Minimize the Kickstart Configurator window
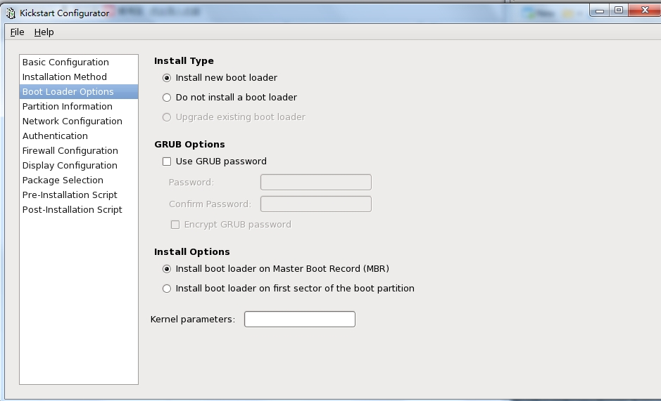The image size is (661, 401). pos(600,11)
